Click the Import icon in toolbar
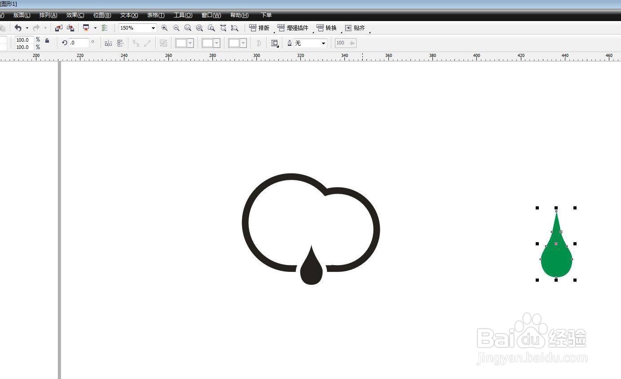621x379 pixels. click(x=59, y=28)
